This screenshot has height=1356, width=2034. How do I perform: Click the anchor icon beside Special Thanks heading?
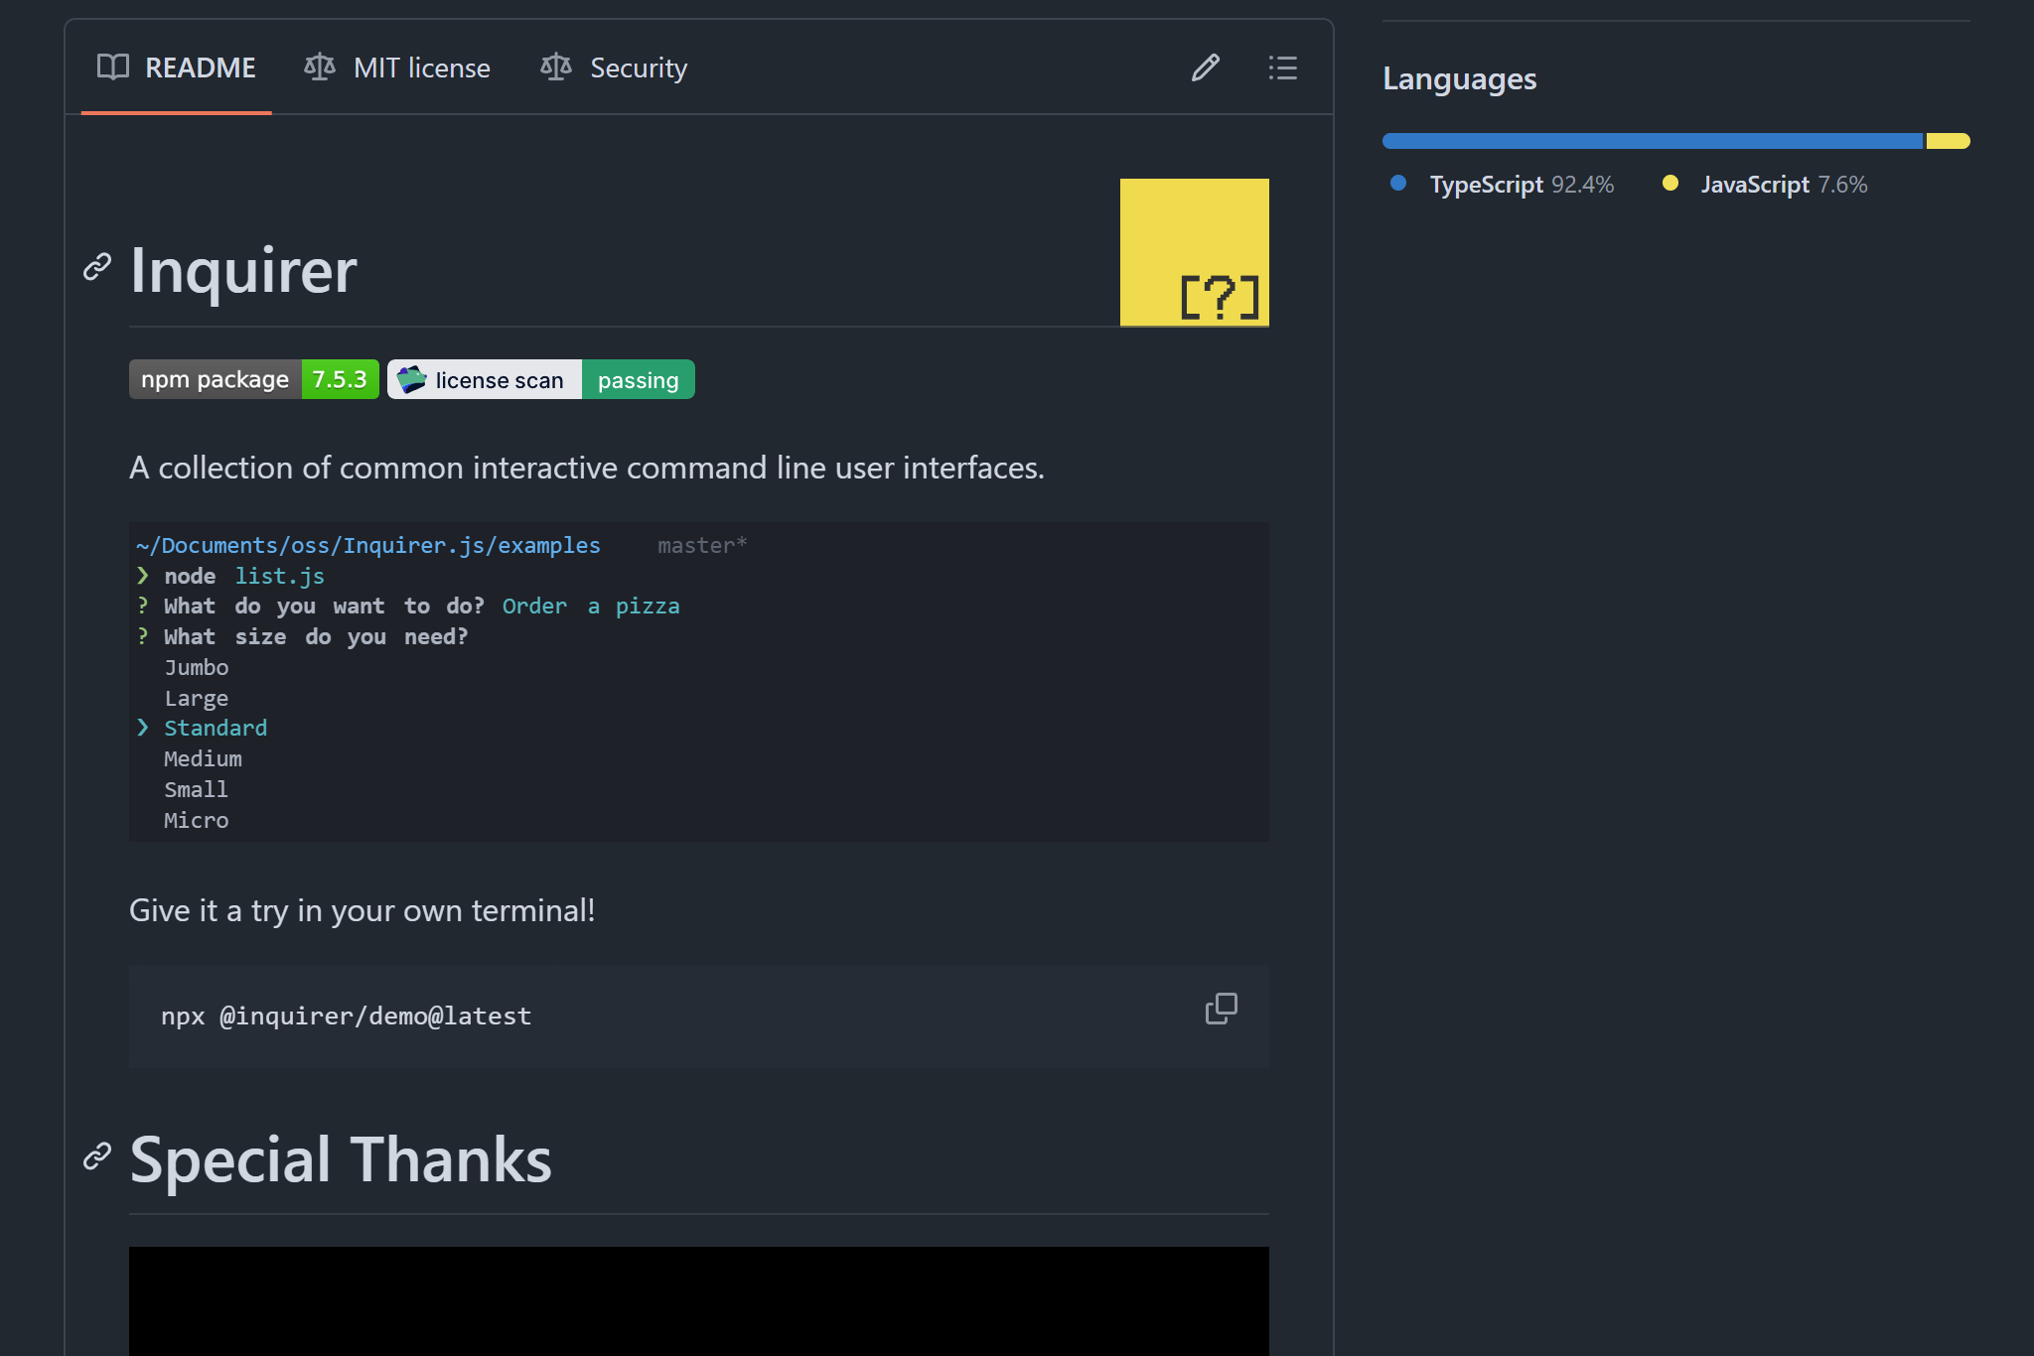(x=96, y=1156)
